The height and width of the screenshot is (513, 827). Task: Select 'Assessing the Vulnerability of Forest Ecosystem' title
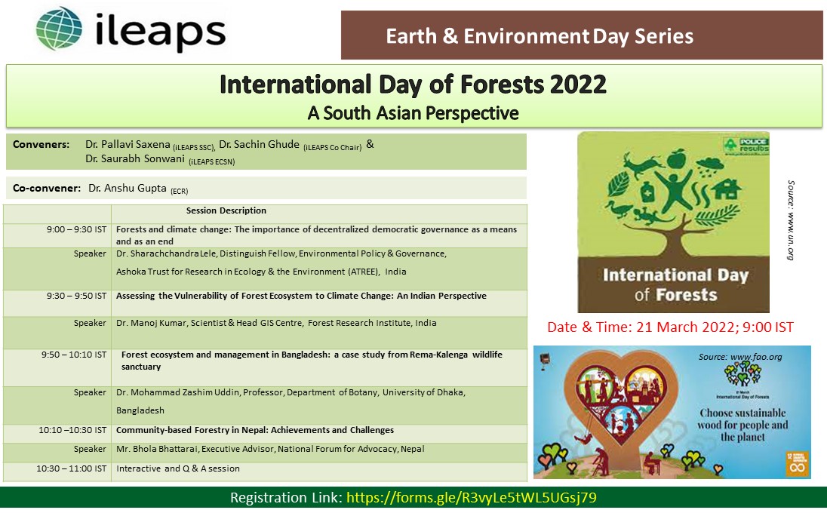coord(301,296)
